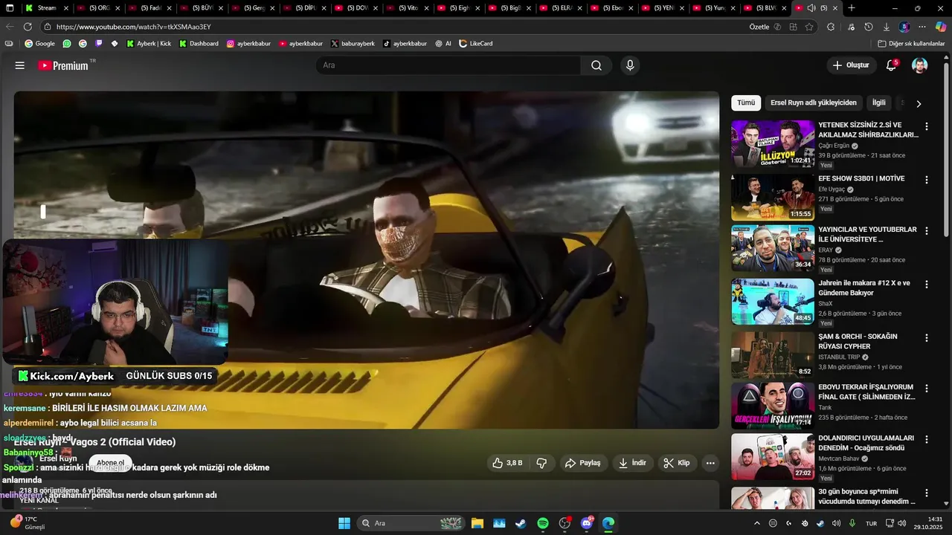Open Discord from the taskbar
Screen dimensions: 952x535
click(x=587, y=523)
